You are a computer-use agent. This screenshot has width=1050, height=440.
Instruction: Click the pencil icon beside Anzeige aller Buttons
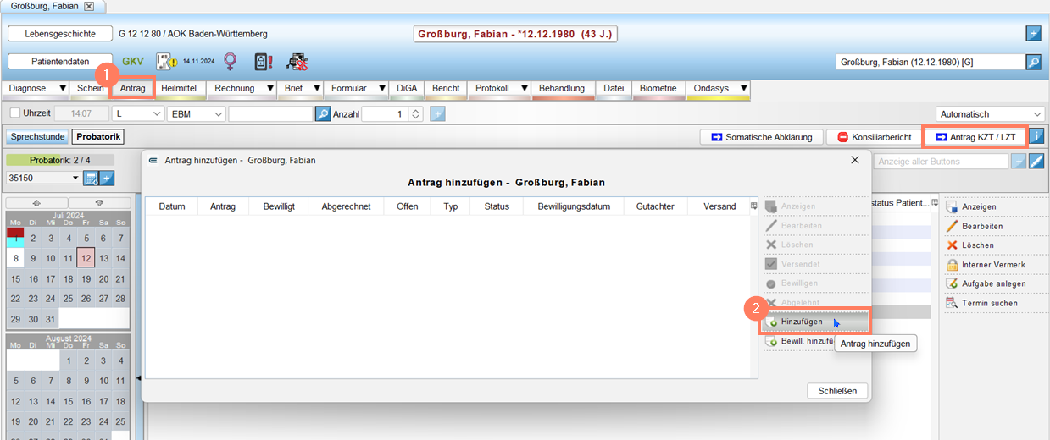click(1036, 162)
